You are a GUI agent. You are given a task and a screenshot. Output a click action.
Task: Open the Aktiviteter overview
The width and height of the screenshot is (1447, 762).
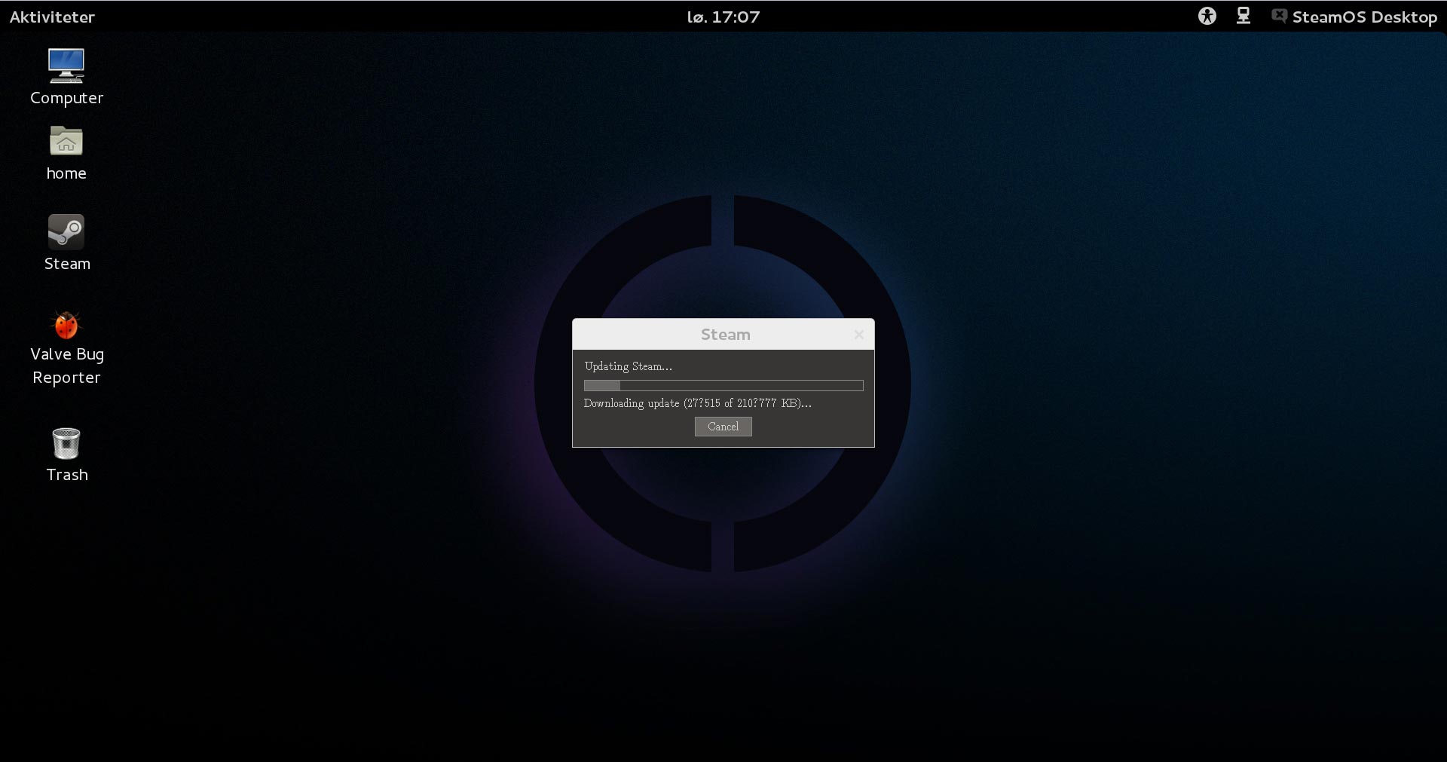click(52, 17)
